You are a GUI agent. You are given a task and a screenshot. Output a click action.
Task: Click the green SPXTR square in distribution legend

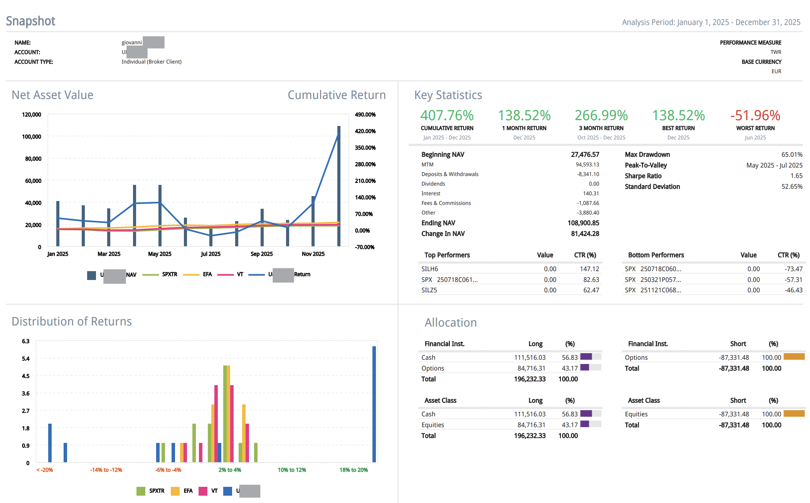coord(141,491)
